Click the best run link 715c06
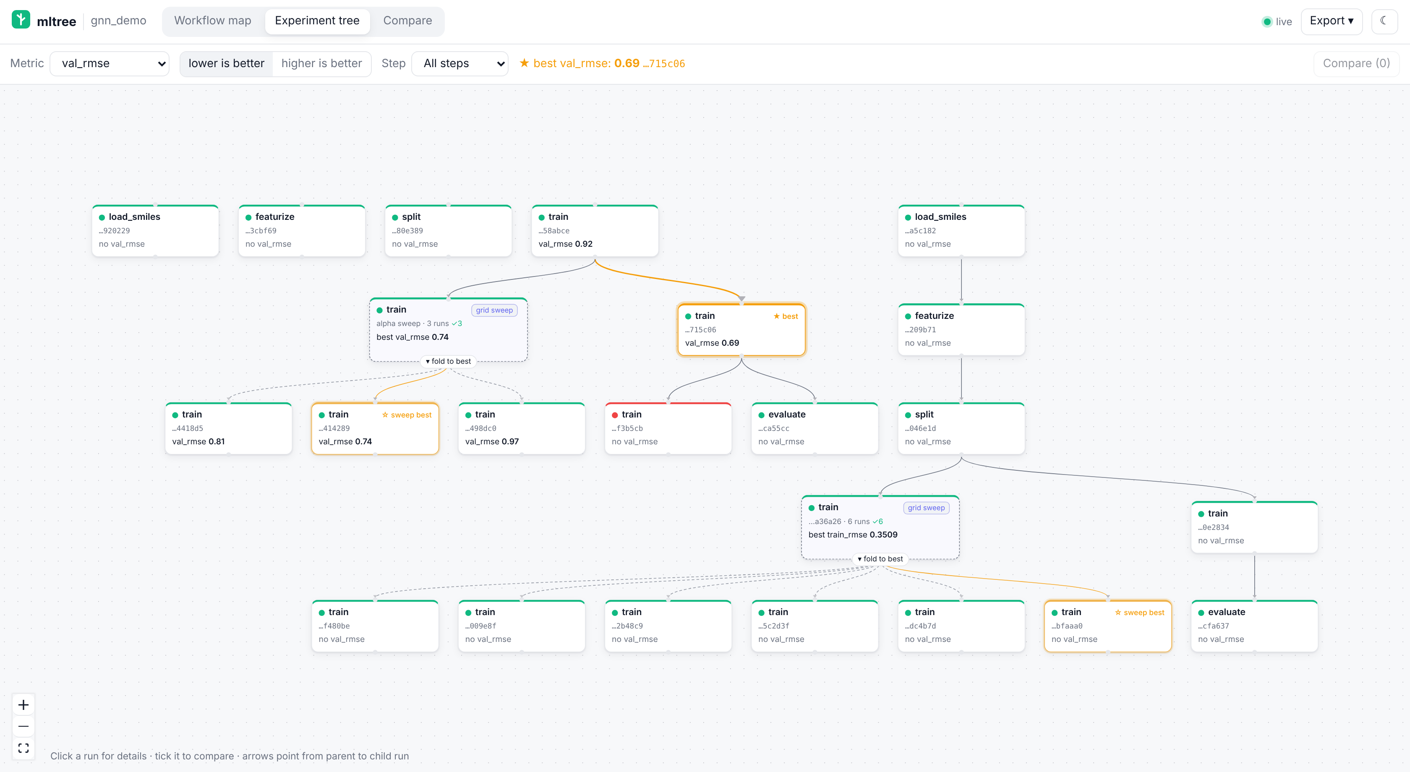 pyautogui.click(x=663, y=63)
